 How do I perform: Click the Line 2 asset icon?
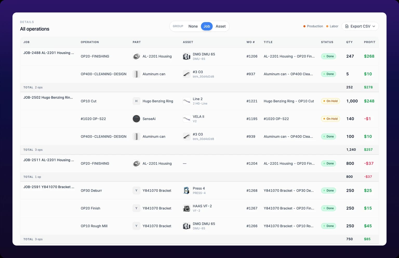[187, 101]
